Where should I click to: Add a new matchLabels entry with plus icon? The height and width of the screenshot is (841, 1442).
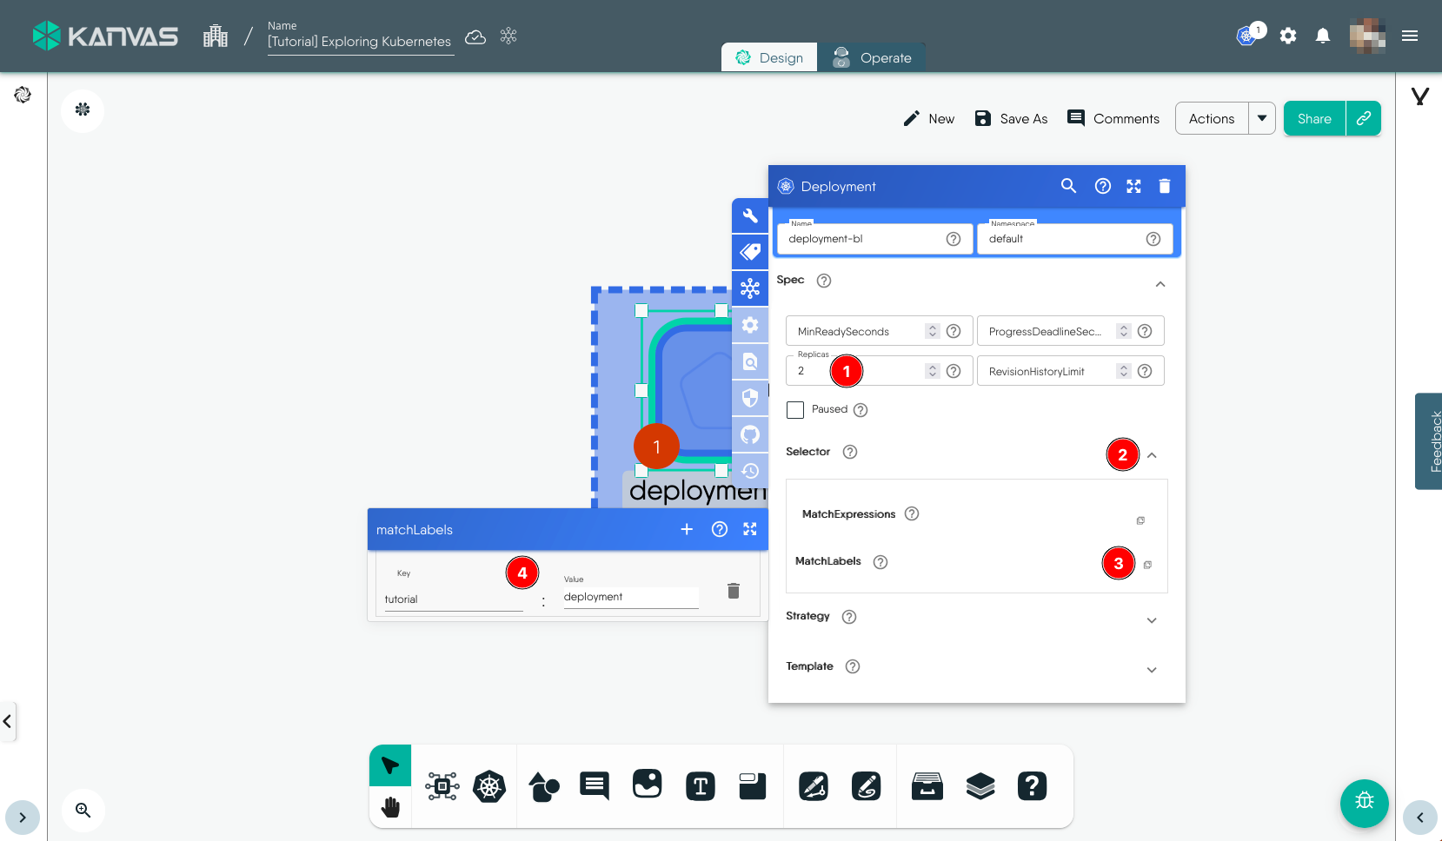pyautogui.click(x=687, y=529)
